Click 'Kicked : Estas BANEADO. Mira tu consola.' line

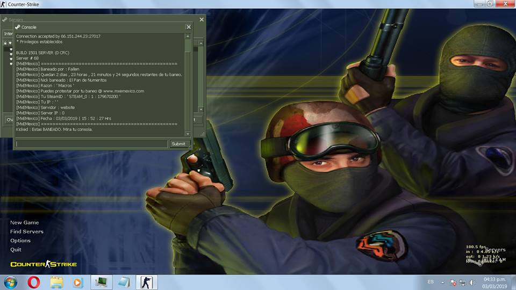click(x=54, y=129)
